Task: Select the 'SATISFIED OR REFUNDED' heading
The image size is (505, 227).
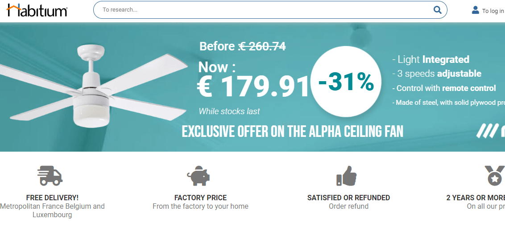Action: [x=348, y=198]
